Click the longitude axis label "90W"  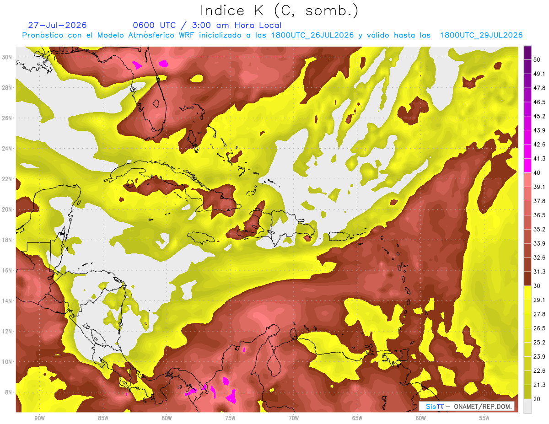[x=39, y=418]
